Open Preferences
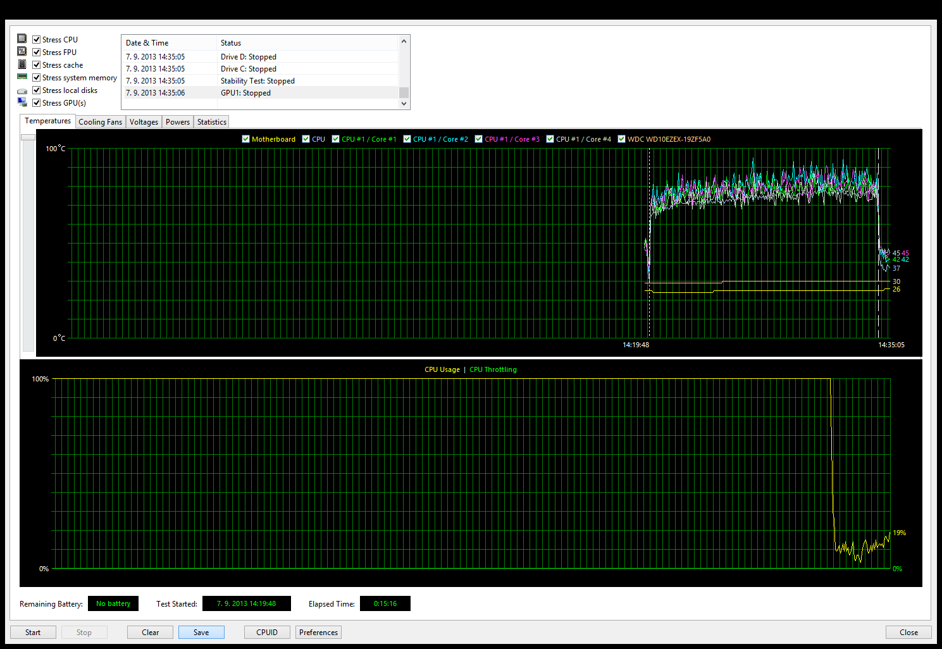This screenshot has width=942, height=649. click(x=318, y=633)
